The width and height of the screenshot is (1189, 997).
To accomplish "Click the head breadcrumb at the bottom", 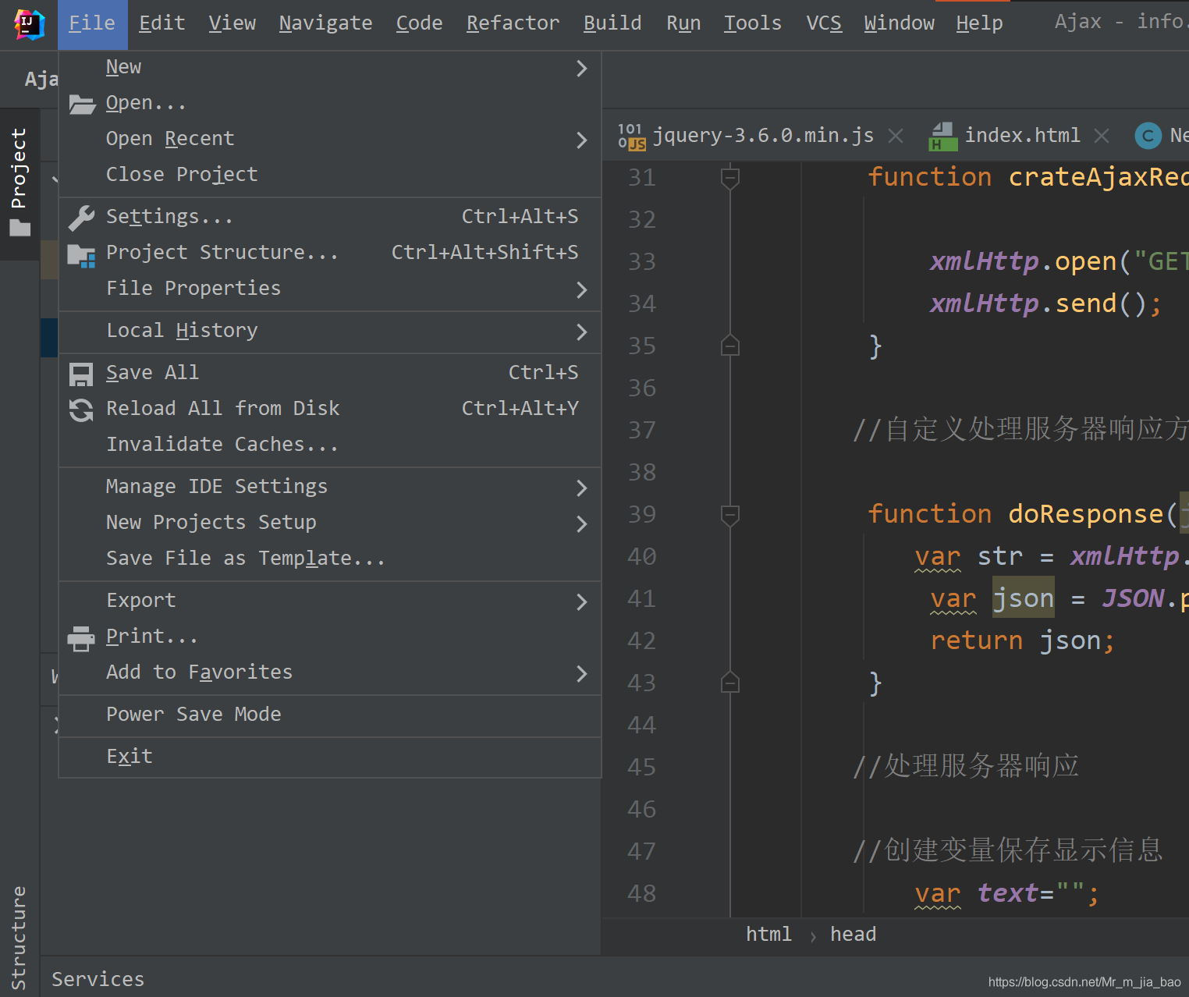I will pos(853,933).
